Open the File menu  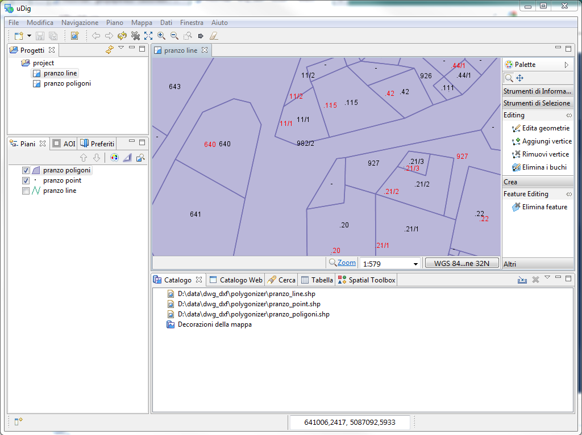click(x=14, y=23)
